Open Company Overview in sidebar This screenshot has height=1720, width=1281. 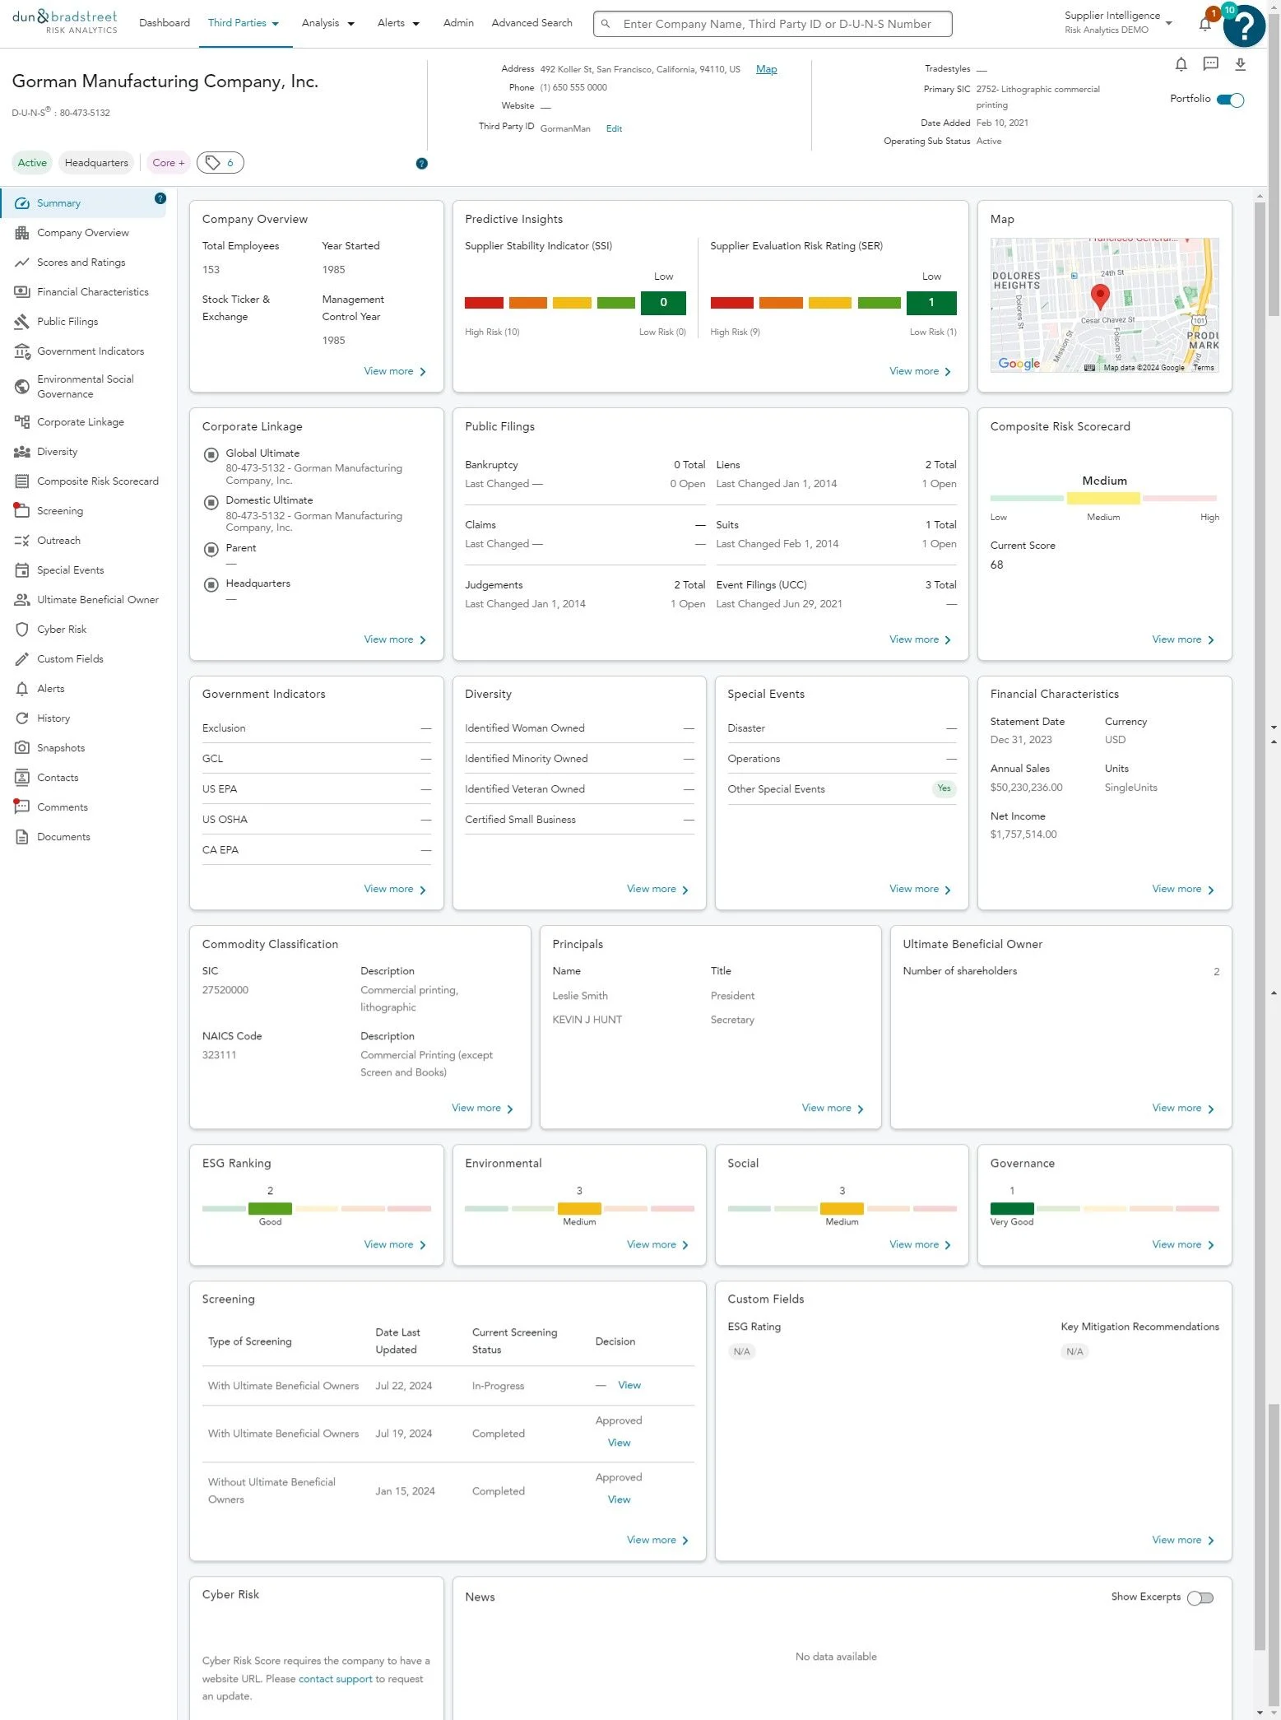coord(83,233)
